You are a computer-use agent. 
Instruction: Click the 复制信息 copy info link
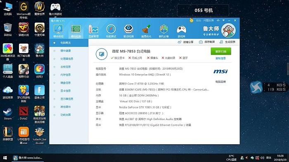pos(220,59)
